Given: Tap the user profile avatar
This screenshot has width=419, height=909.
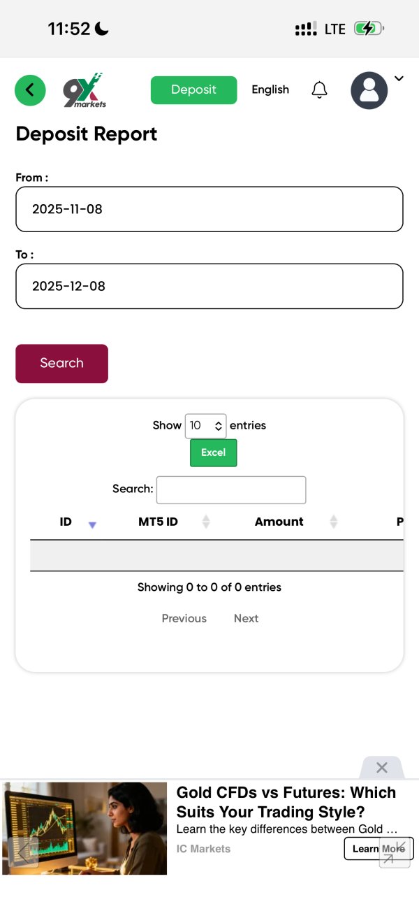Looking at the screenshot, I should (x=369, y=90).
